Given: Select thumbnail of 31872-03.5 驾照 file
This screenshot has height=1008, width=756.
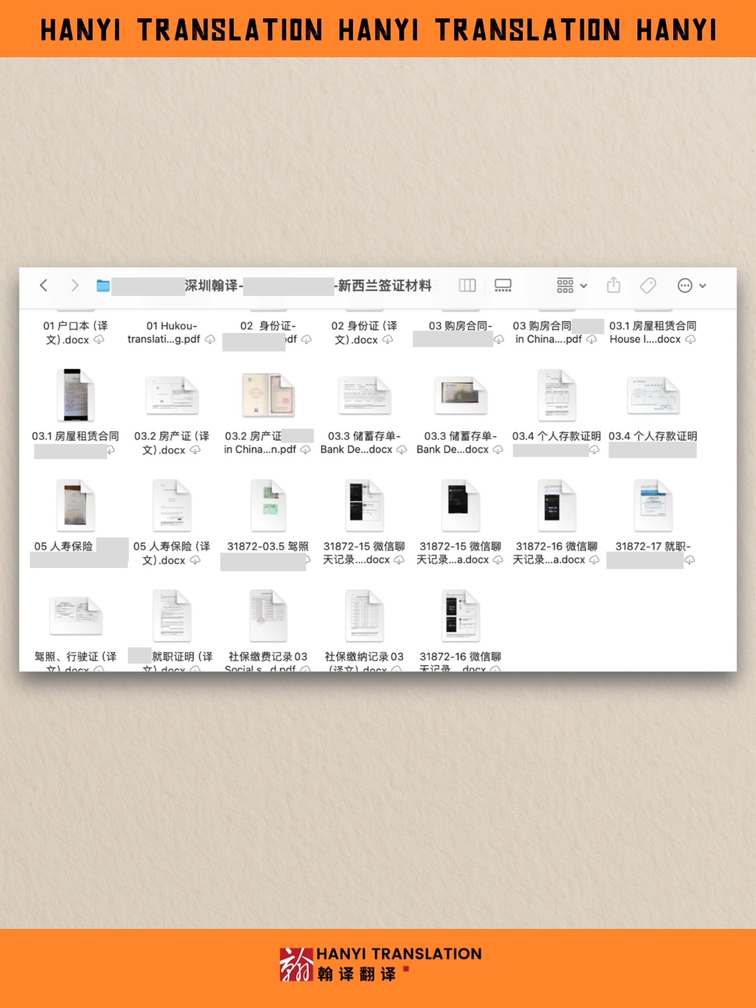Looking at the screenshot, I should (x=268, y=505).
